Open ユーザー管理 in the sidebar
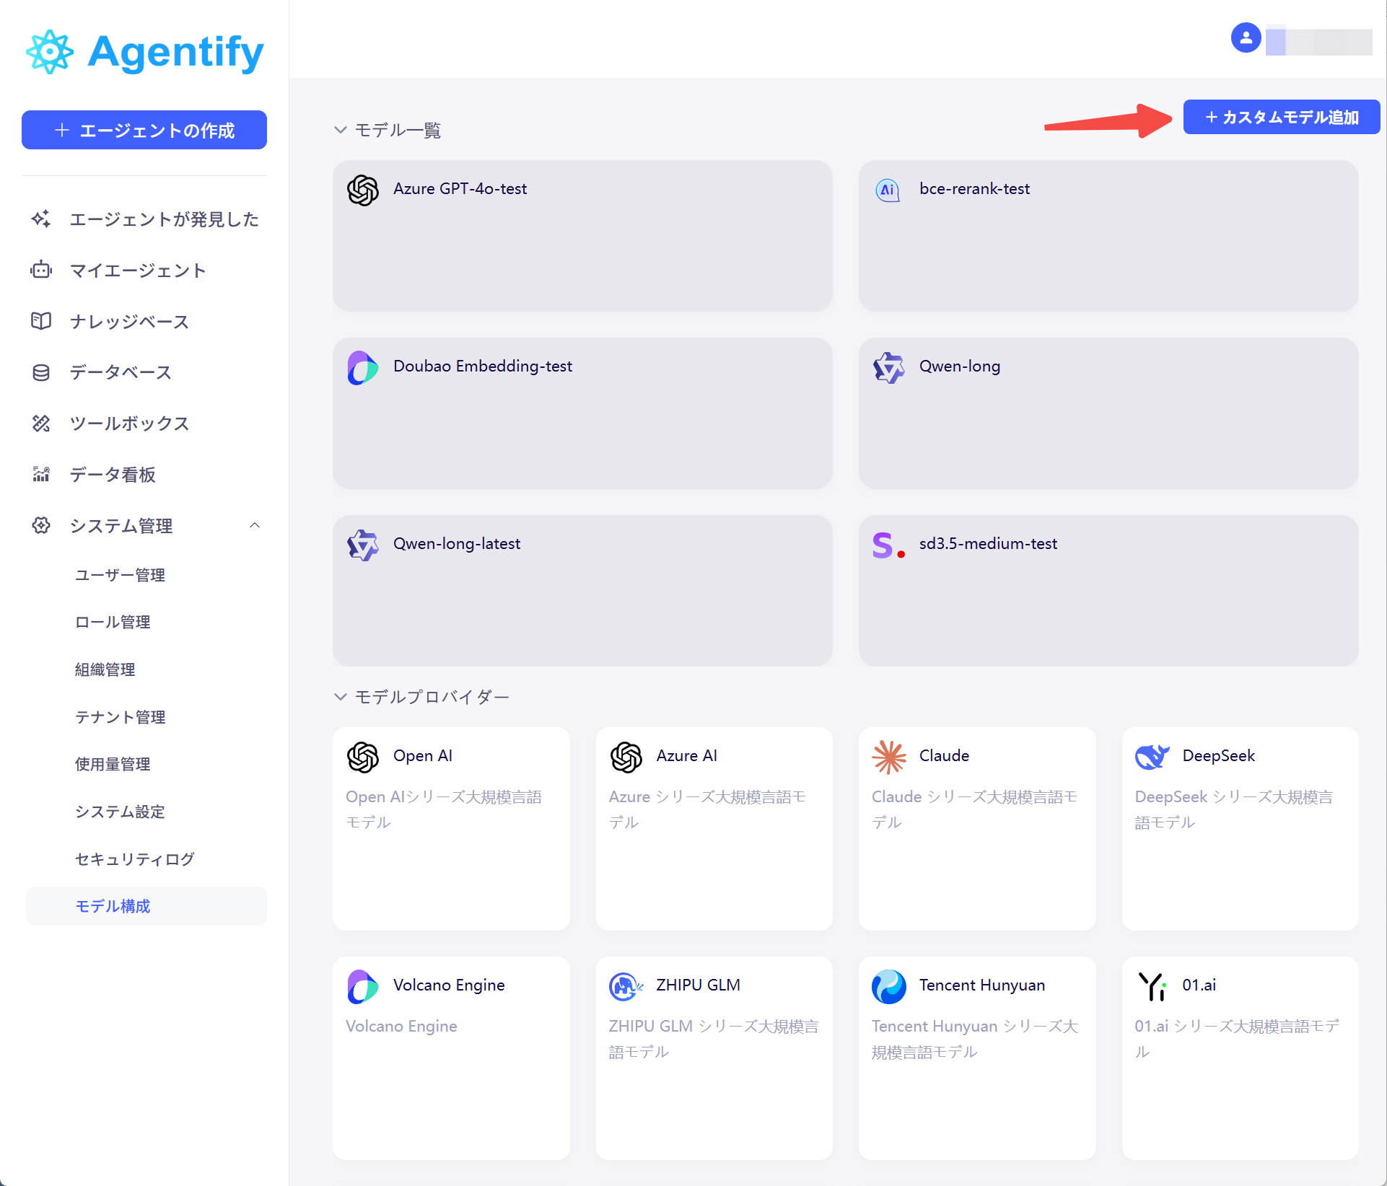Viewport: 1387px width, 1186px height. (x=121, y=575)
